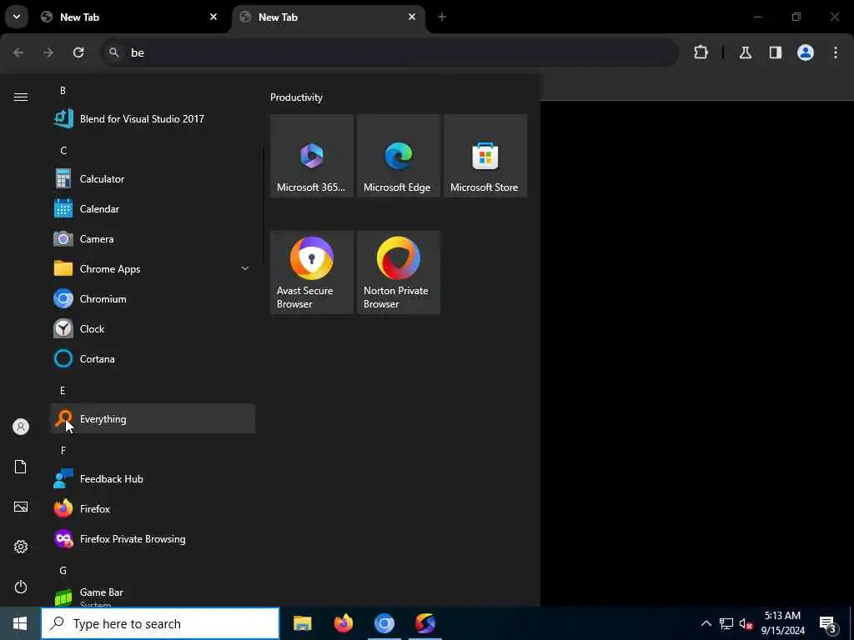Switch to Chromium on the taskbar
This screenshot has width=854, height=640.
pos(384,623)
